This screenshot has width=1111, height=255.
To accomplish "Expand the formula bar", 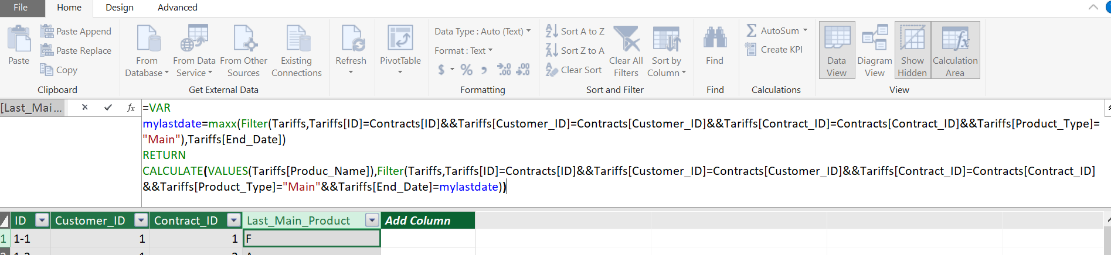I will (x=1107, y=108).
